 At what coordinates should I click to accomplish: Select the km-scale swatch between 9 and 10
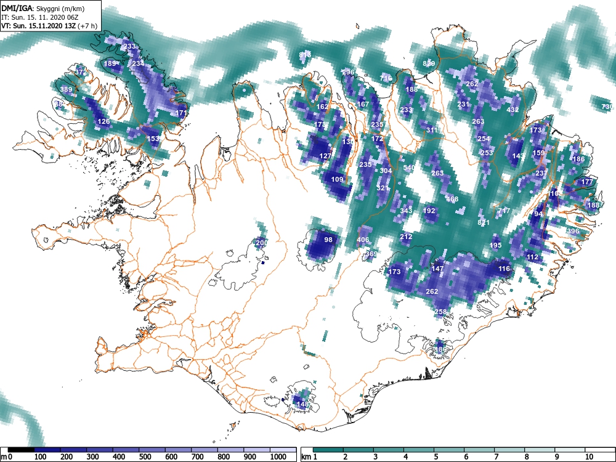coord(570,450)
